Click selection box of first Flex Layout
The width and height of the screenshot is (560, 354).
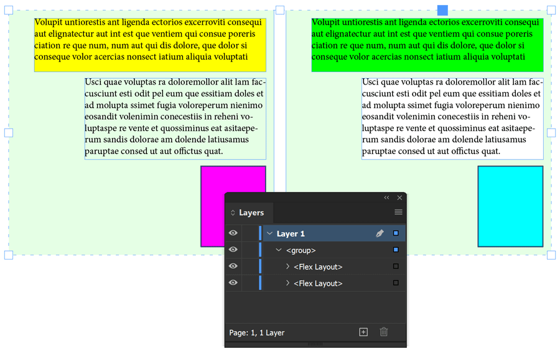pyautogui.click(x=396, y=266)
